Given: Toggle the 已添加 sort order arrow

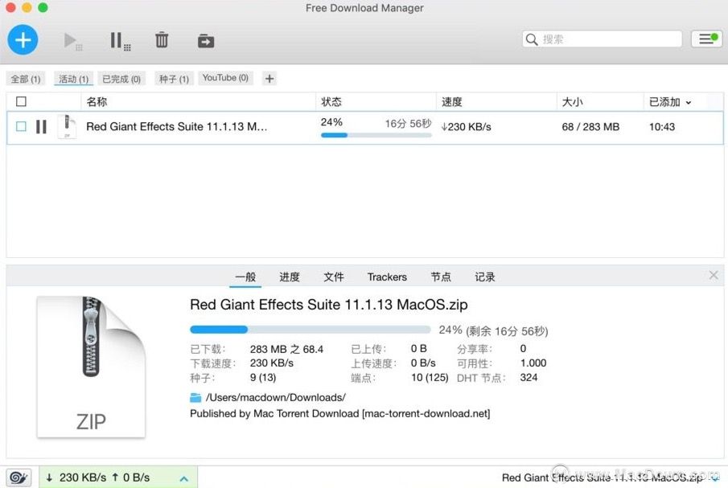Looking at the screenshot, I should [x=688, y=103].
